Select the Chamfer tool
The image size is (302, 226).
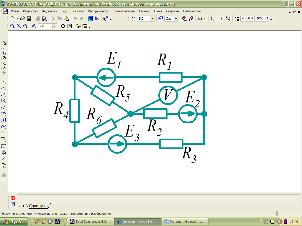pos(4,133)
